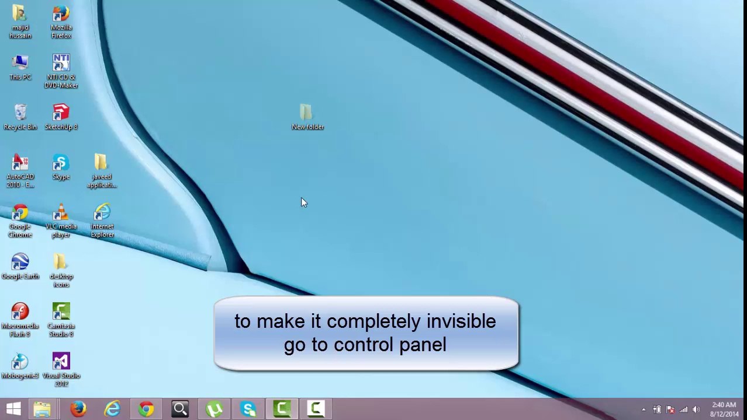Select Camtasia Studio 8 desktop shortcut
The image size is (747, 420).
pos(61,320)
